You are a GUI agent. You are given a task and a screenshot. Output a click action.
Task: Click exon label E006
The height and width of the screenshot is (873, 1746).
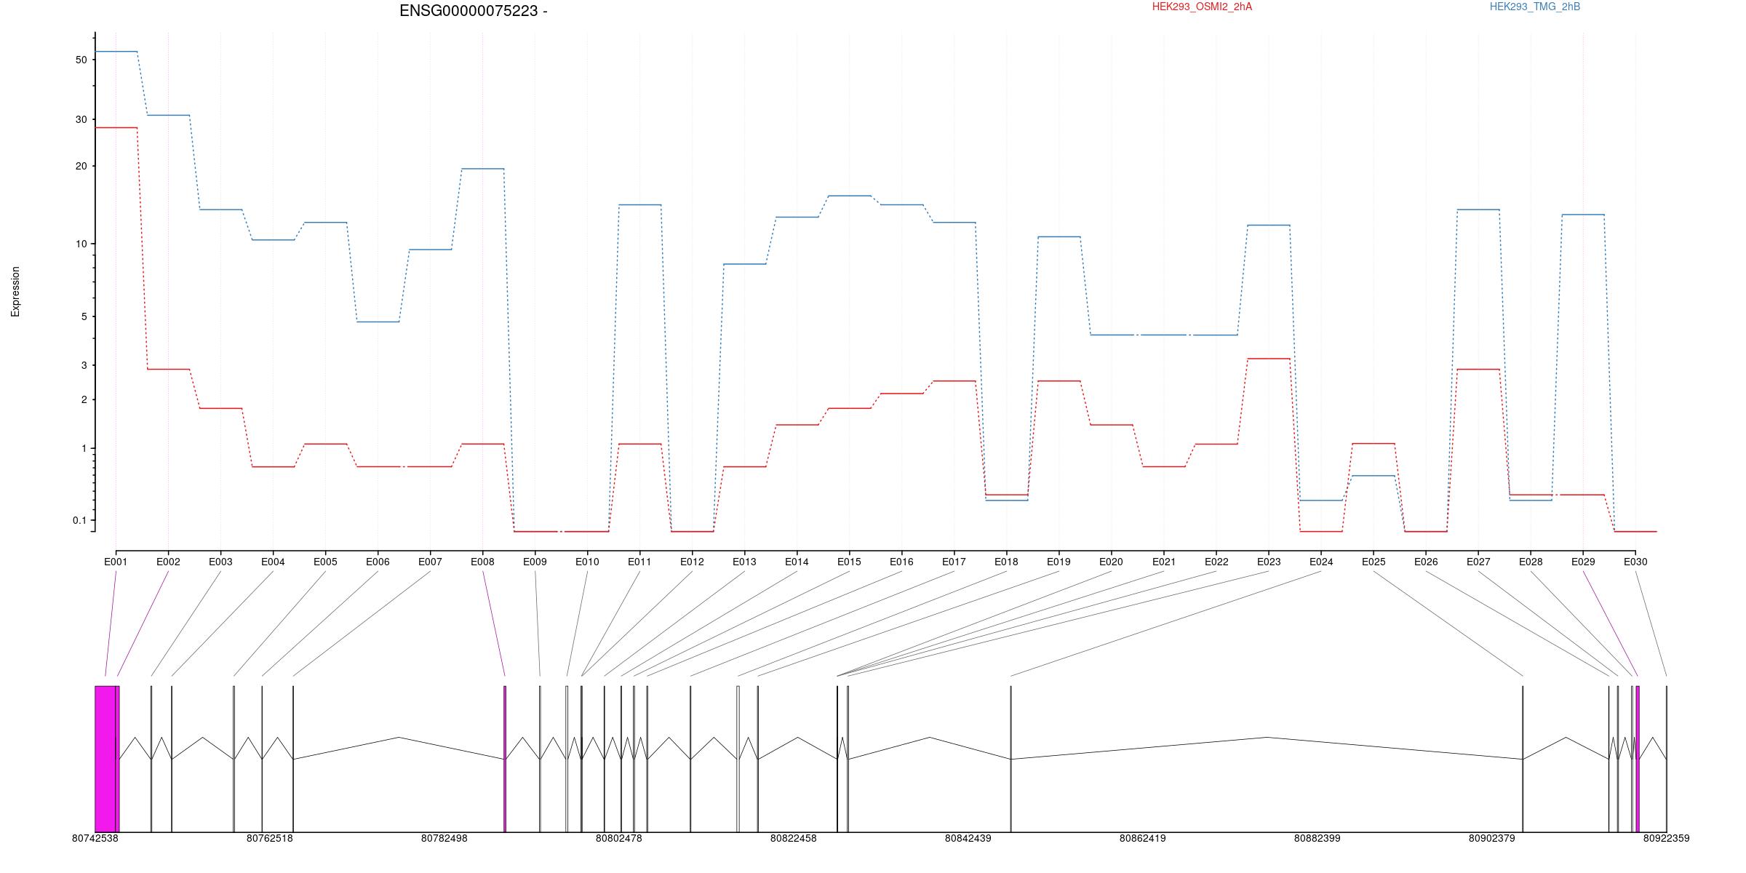click(378, 562)
